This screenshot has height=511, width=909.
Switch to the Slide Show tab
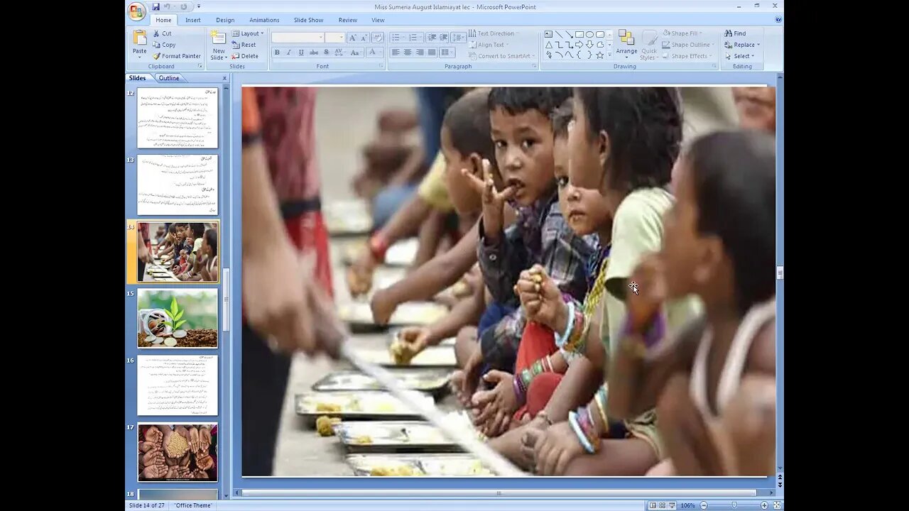tap(308, 20)
